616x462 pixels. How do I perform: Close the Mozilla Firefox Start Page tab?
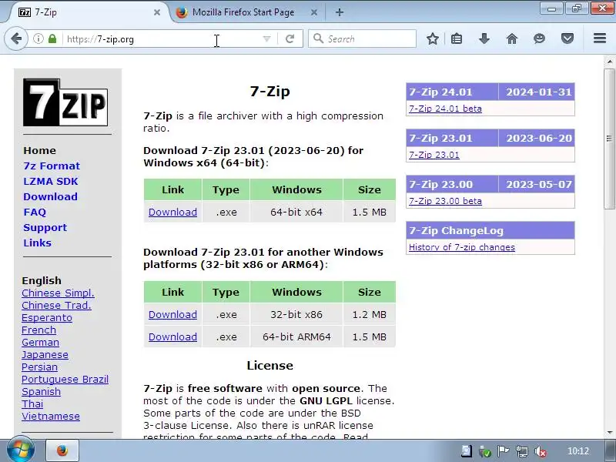pyautogui.click(x=314, y=12)
